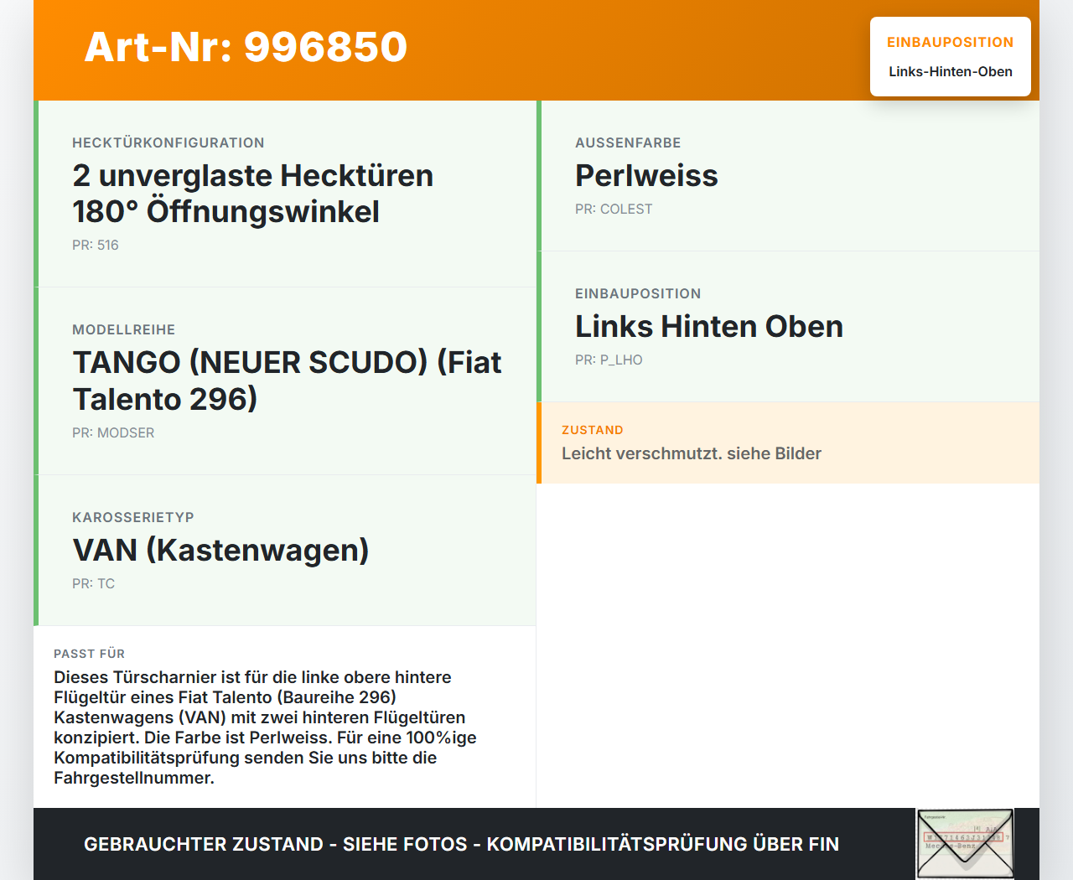Select the MODELLREIHE label

click(124, 329)
